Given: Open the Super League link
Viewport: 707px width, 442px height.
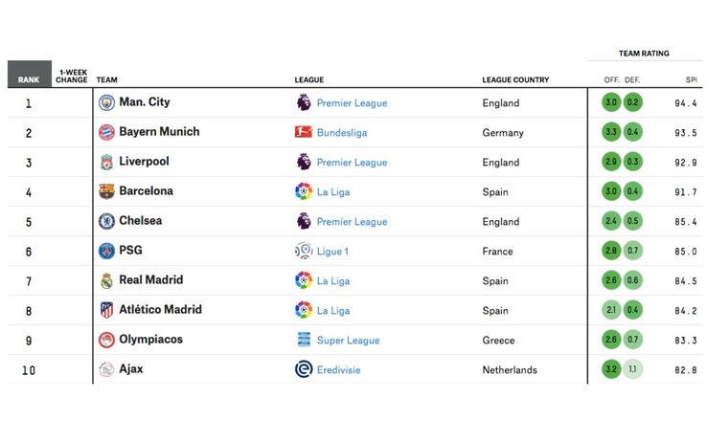Looking at the screenshot, I should [348, 341].
